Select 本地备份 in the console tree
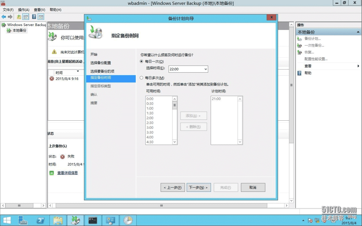Image resolution: width=362 pixels, height=226 pixels. (19, 31)
